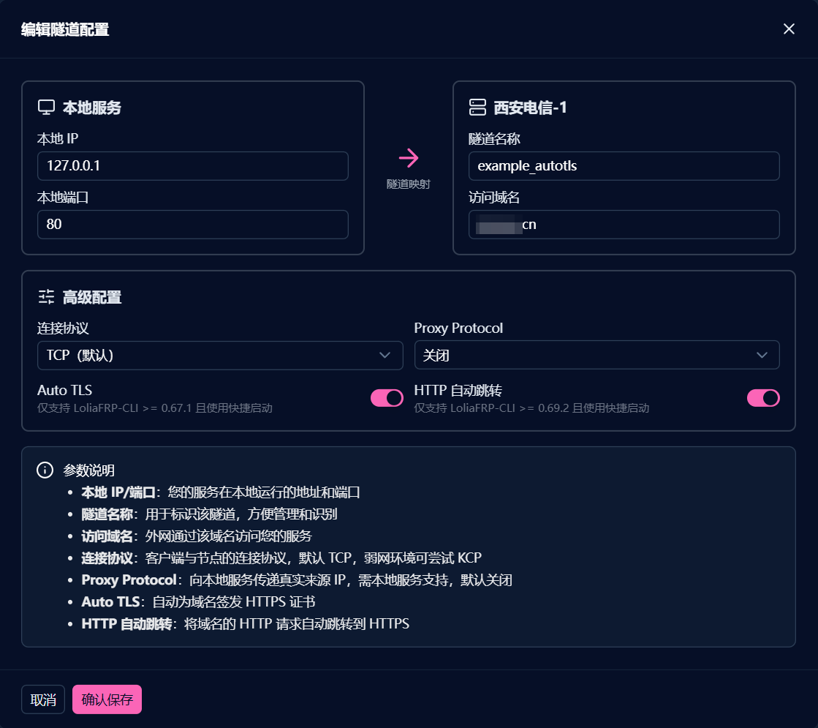
Task: Click the 隧道名称 explanation bullet
Action: click(209, 514)
